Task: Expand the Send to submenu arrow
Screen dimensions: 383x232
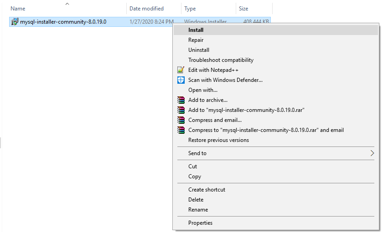Action: click(372, 153)
